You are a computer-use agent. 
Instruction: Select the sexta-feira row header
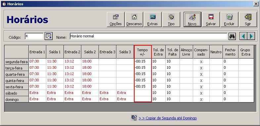coord(17,87)
